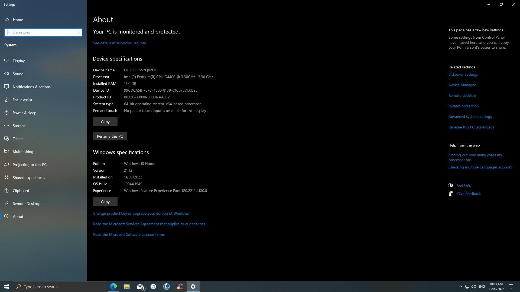Open the Multitasking settings page
520x292 pixels.
(x=43, y=152)
